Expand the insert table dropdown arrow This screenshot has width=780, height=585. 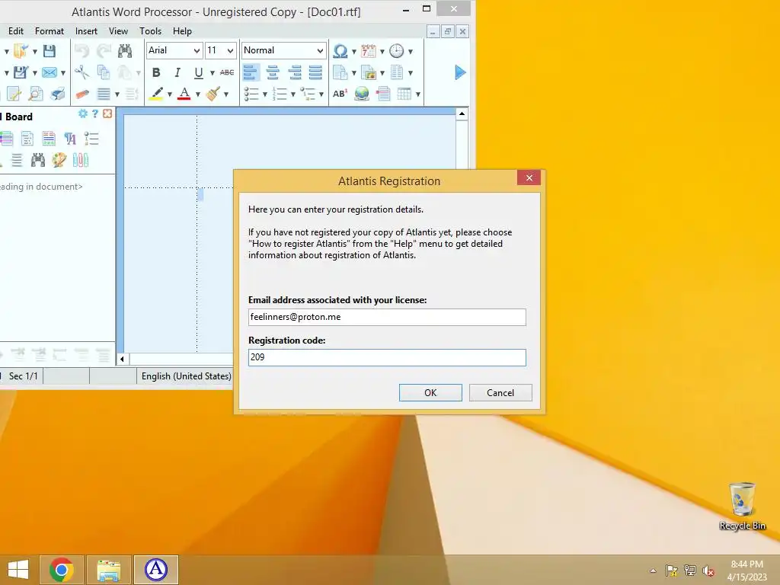[x=418, y=94]
